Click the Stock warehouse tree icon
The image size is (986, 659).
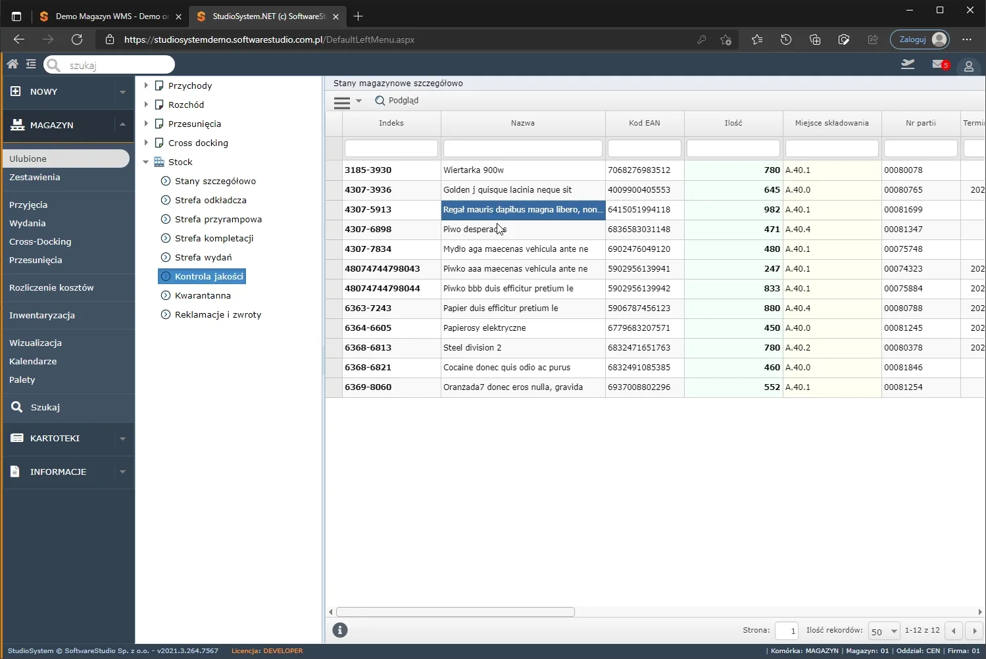(159, 162)
